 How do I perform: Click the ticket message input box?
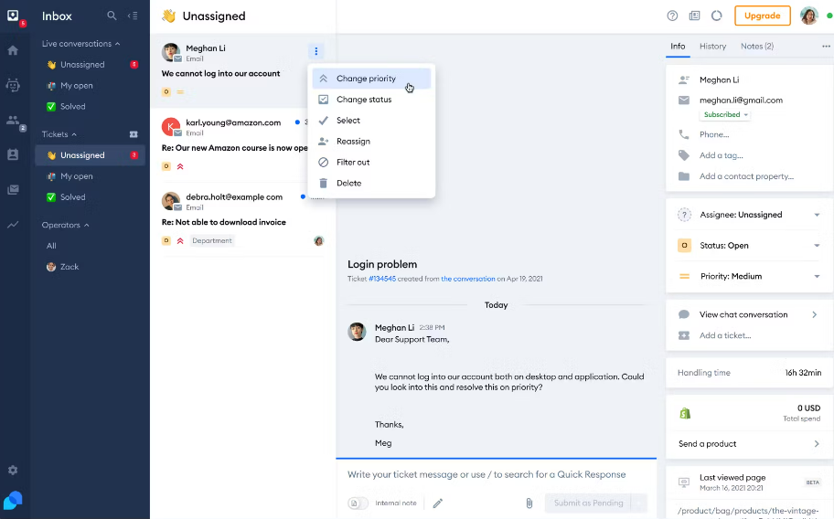point(496,474)
